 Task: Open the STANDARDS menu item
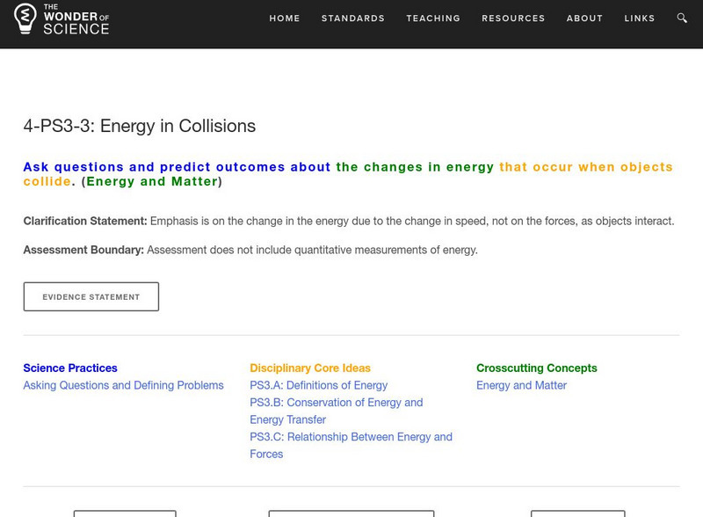[352, 18]
